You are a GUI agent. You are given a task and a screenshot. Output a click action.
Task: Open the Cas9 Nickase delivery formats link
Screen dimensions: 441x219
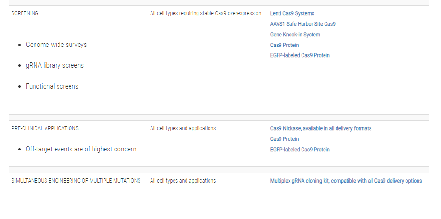(x=321, y=128)
